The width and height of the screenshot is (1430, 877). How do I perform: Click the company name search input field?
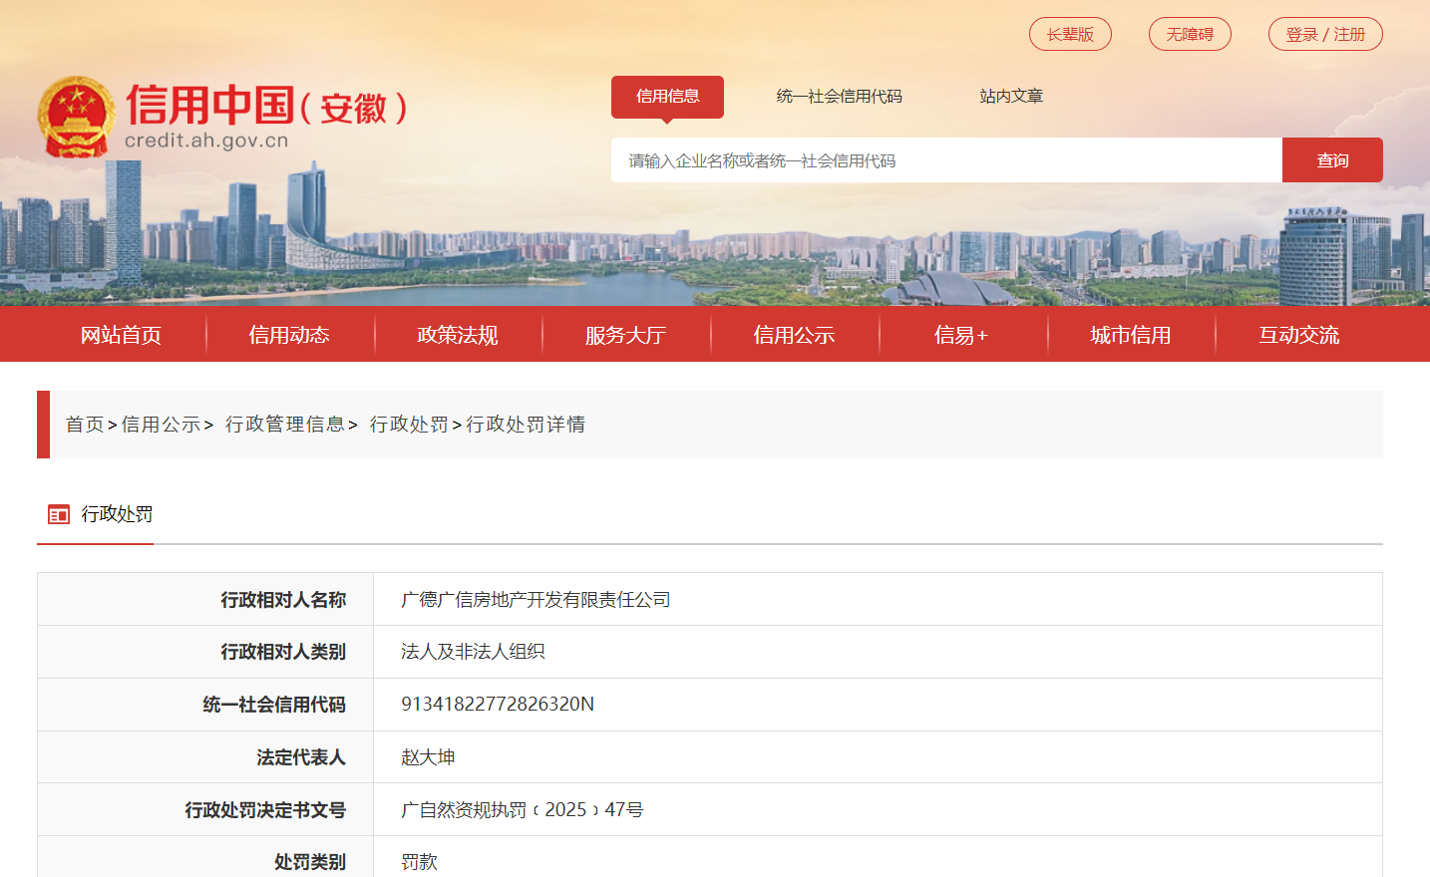pos(945,159)
